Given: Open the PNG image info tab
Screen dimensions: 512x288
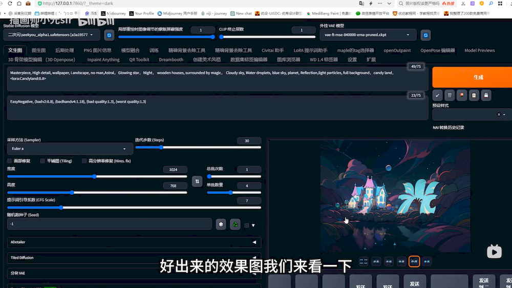Looking at the screenshot, I should pos(97,50).
